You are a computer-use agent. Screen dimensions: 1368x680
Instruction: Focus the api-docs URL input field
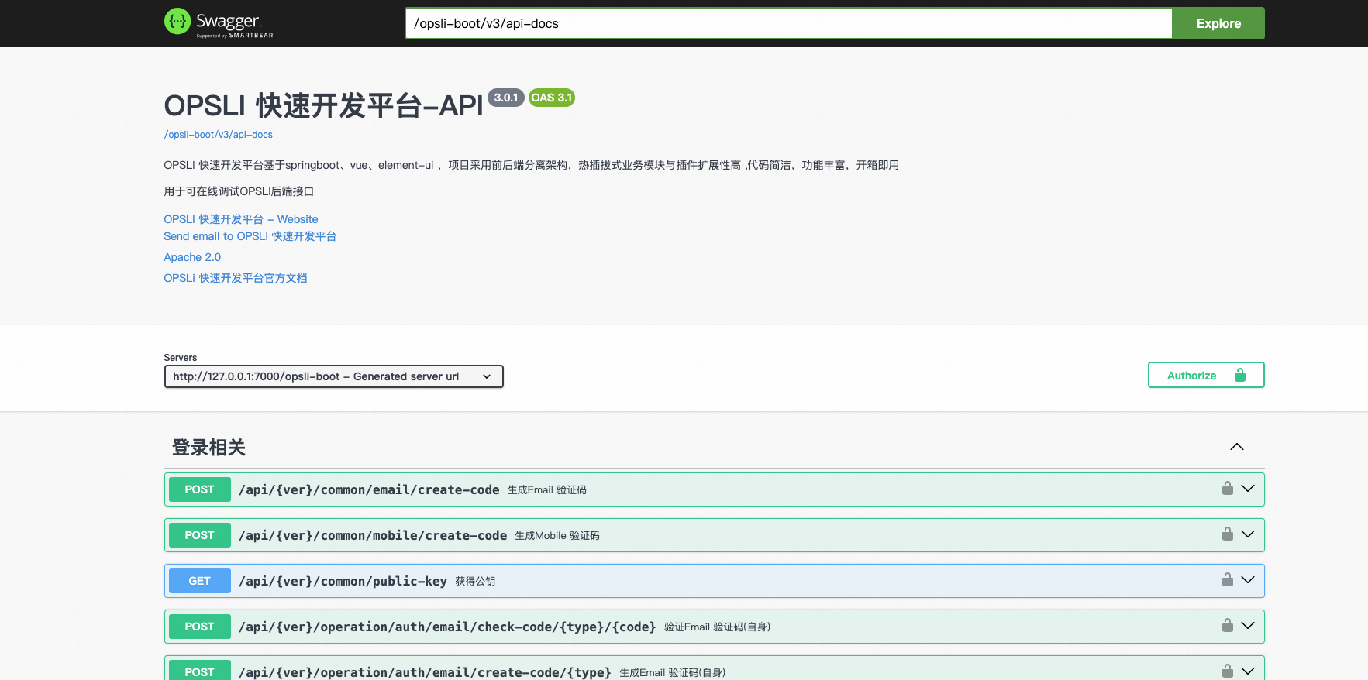(788, 23)
